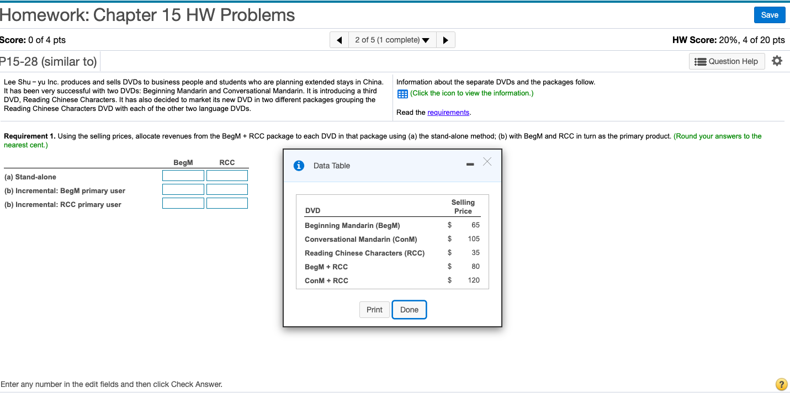Click the info icon in Data Table dialog

click(299, 166)
